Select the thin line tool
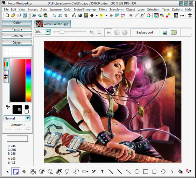Screen dimensions: 196x178 click(x=119, y=171)
